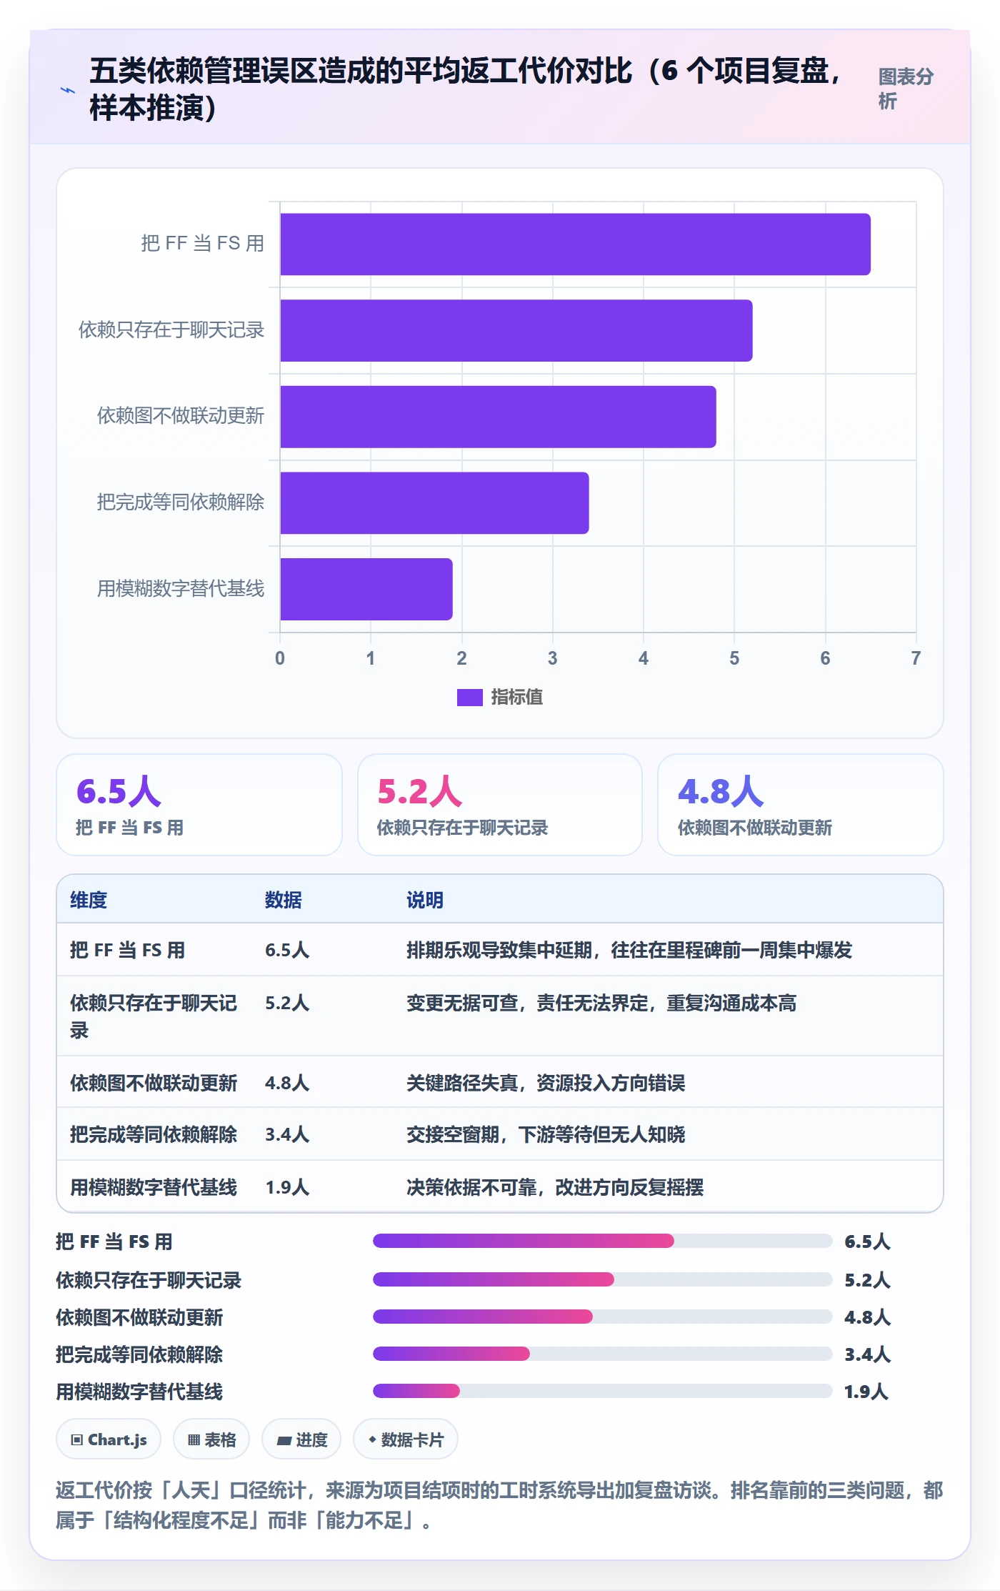Image resolution: width=1000 pixels, height=1591 pixels.
Task: Open the 6.5人 data card
Action: click(x=199, y=805)
